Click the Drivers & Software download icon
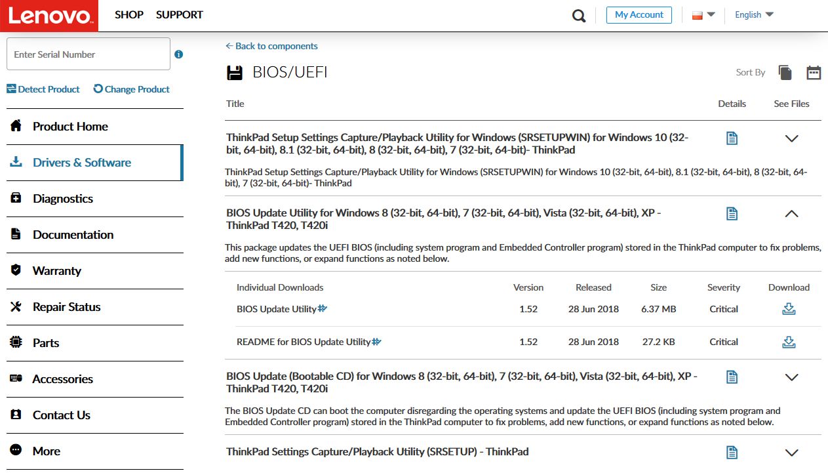The image size is (828, 473). pos(16,162)
